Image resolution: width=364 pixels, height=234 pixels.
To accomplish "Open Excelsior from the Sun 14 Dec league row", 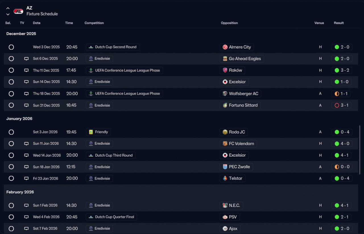I will point(234,82).
